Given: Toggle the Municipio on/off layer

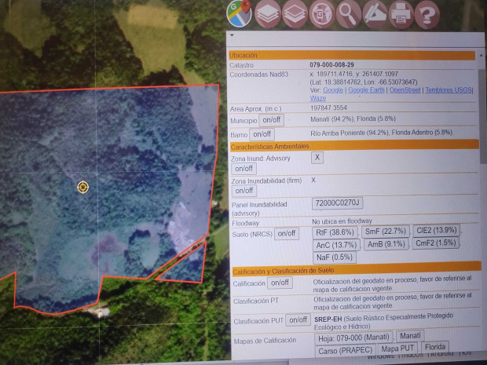Looking at the screenshot, I should coord(271,120).
